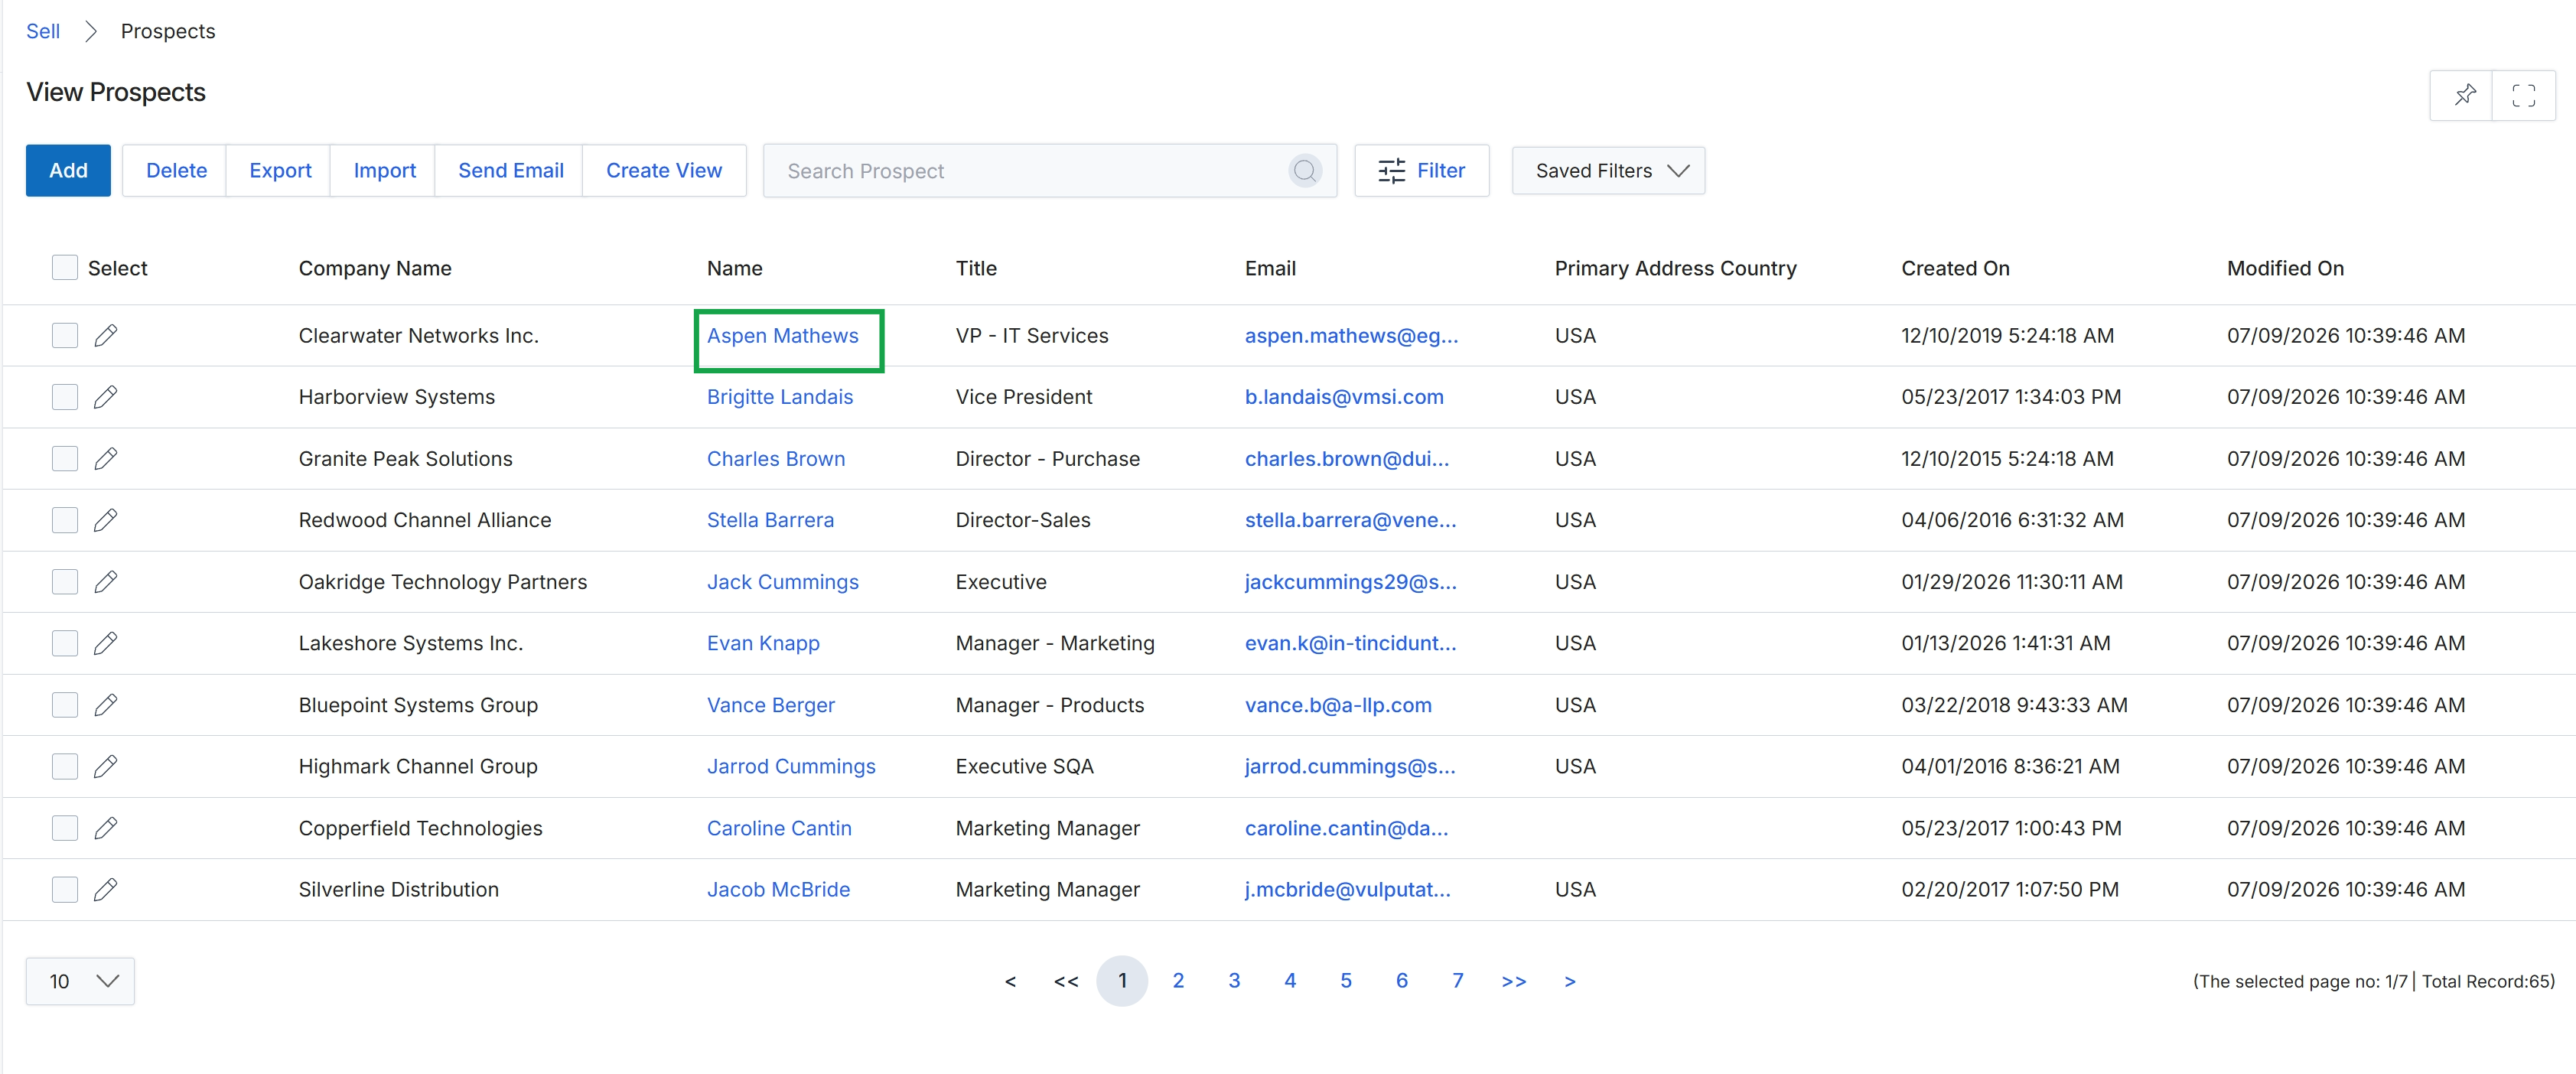
Task: Click the Add button
Action: pyautogui.click(x=68, y=171)
